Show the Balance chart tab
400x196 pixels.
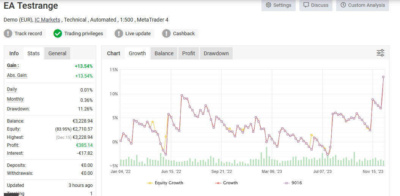pyautogui.click(x=164, y=53)
